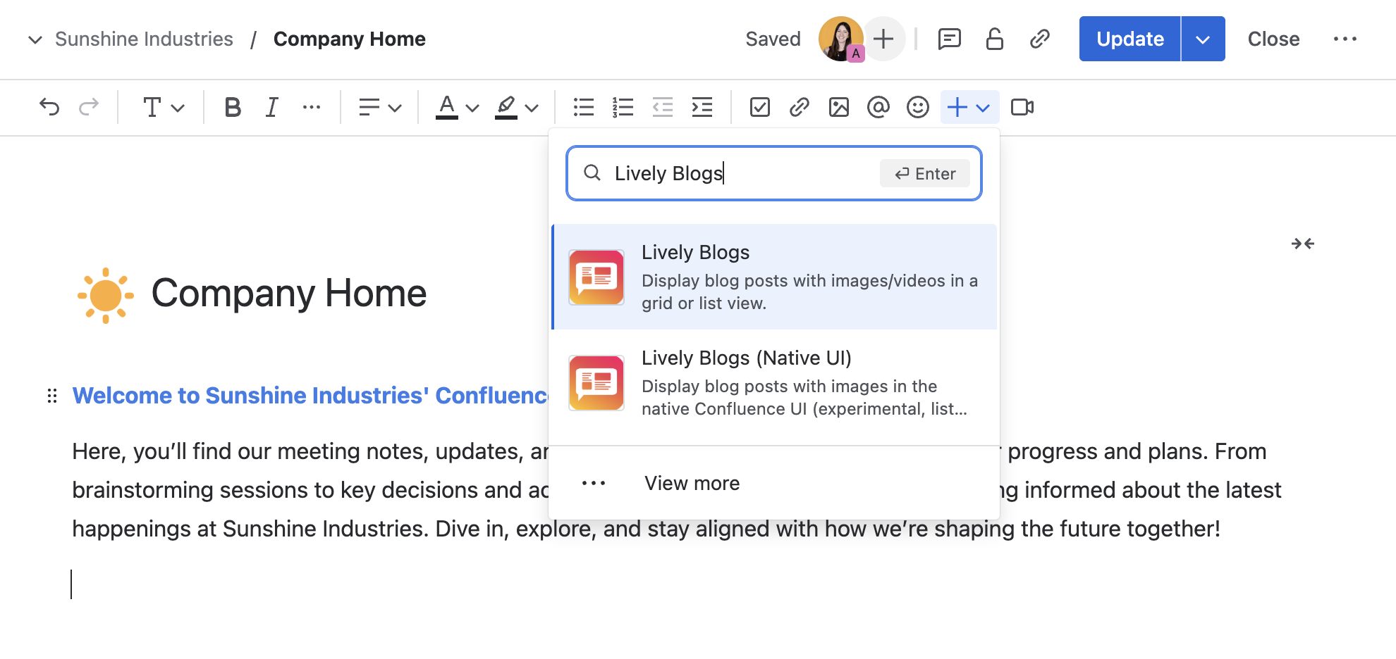Open the Sunshine Industries breadcrumb menu
This screenshot has height=659, width=1396.
[x=35, y=39]
